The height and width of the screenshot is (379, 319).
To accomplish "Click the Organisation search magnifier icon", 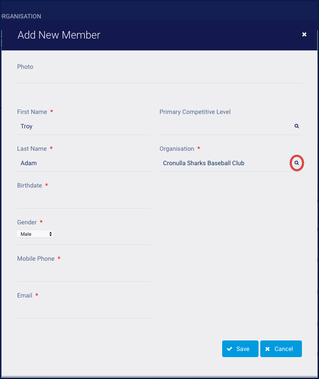I will pos(297,163).
